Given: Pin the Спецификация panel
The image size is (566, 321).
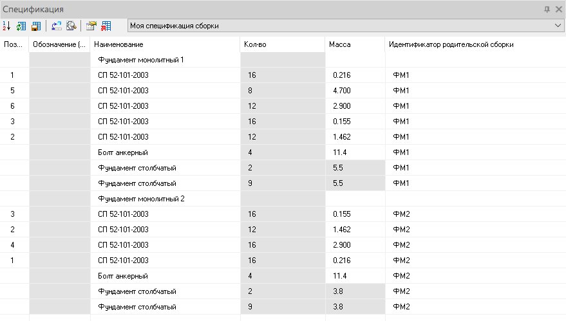Looking at the screenshot, I should click(x=547, y=9).
